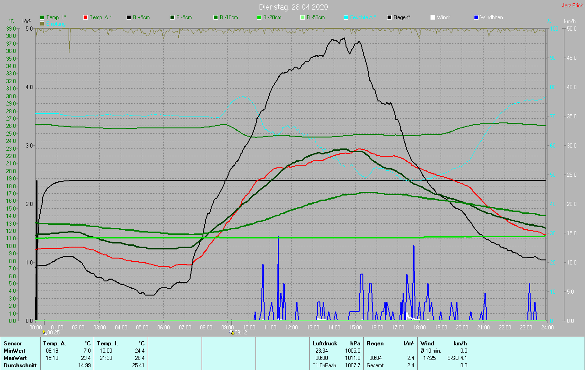Click the red Temp. A. legend swatch
Viewport: 585px width, 370px height.
(x=86, y=17)
